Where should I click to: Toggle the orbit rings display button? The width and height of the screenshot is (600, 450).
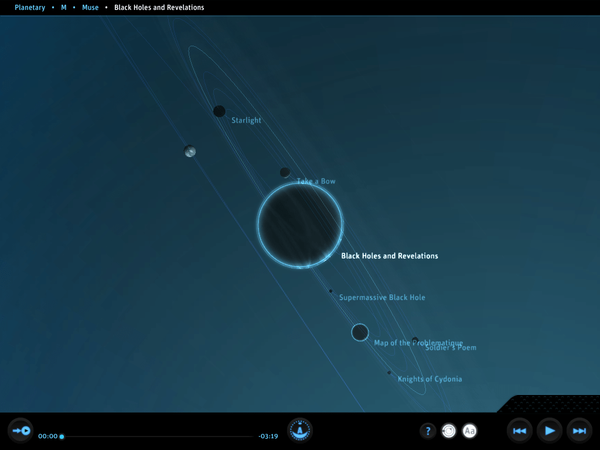tap(449, 431)
